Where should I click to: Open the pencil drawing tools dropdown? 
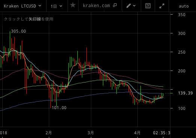(131, 6)
